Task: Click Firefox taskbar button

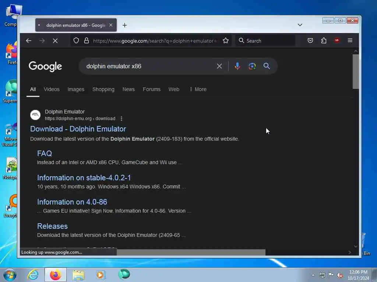Action: point(56,275)
